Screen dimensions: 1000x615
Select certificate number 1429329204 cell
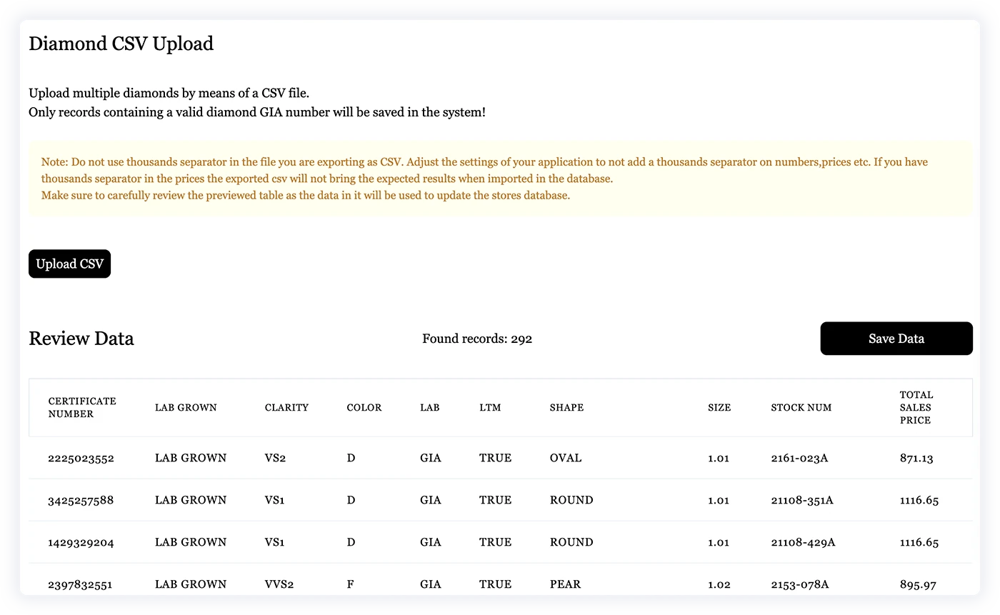81,542
